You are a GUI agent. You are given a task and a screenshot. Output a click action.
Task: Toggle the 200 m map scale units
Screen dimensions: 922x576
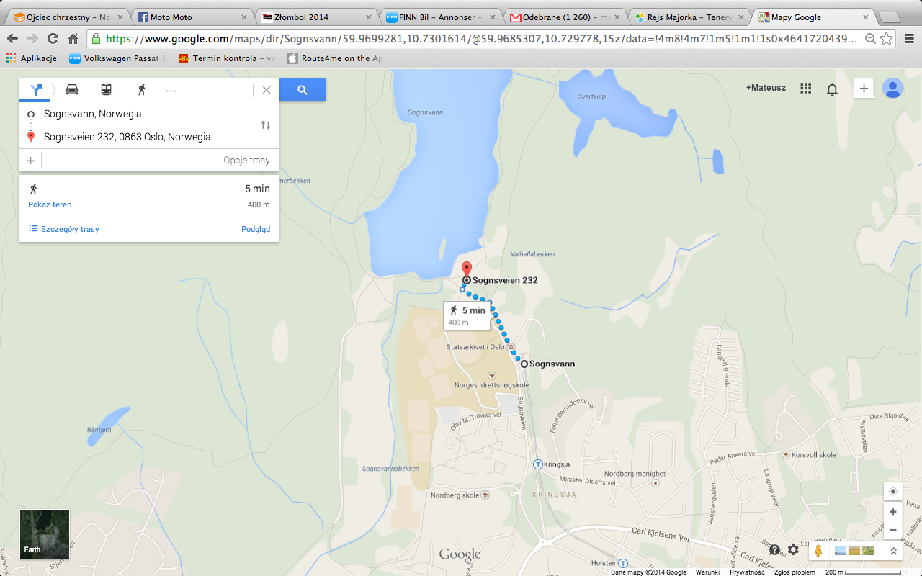tap(863, 572)
